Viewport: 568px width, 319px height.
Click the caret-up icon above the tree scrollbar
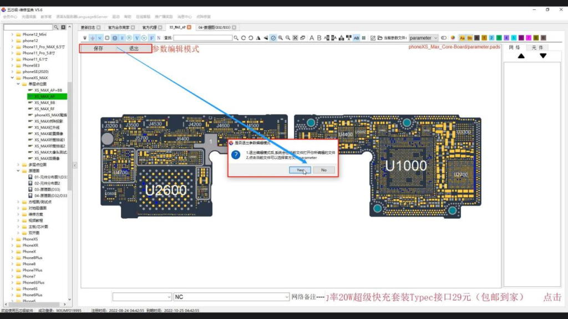(69, 27)
